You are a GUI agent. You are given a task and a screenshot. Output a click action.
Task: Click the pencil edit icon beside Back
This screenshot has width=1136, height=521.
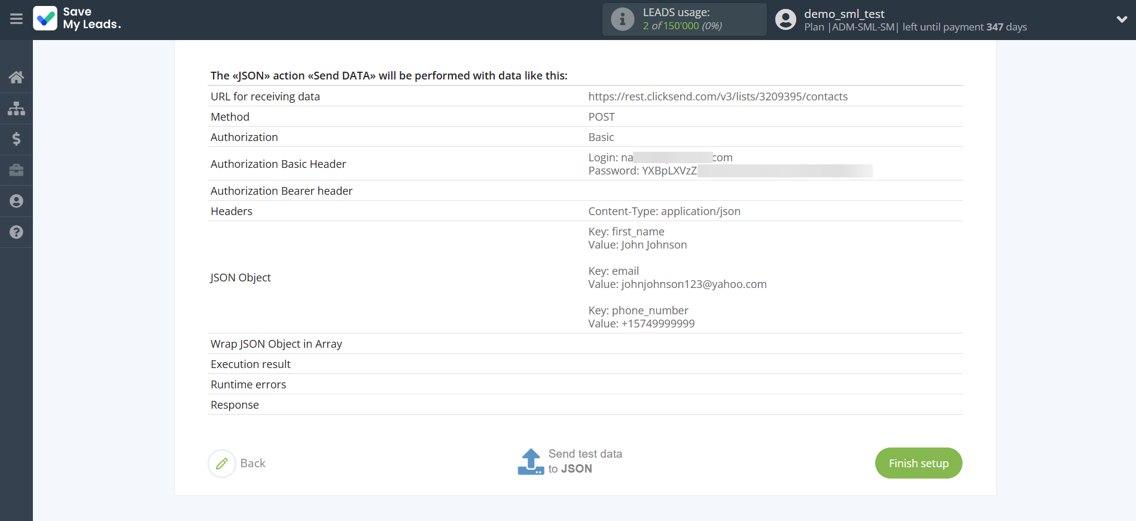pyautogui.click(x=222, y=463)
